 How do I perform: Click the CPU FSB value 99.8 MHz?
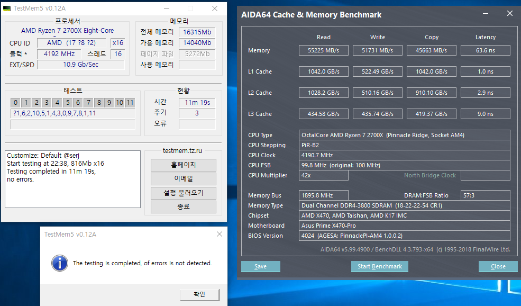[x=405, y=165]
